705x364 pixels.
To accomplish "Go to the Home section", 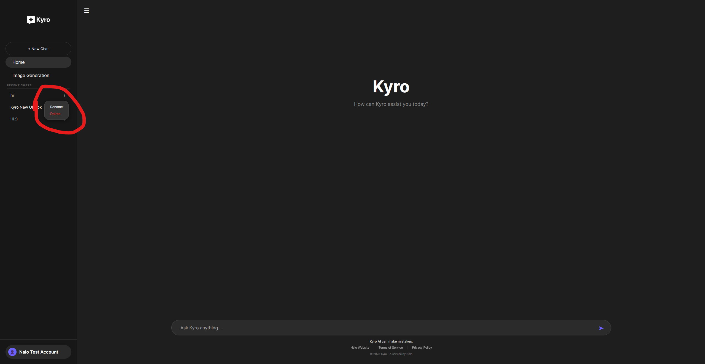I will [x=38, y=62].
